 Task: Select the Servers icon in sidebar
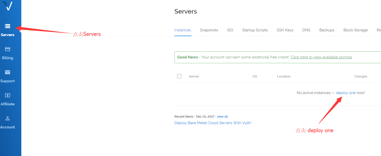click(7, 26)
